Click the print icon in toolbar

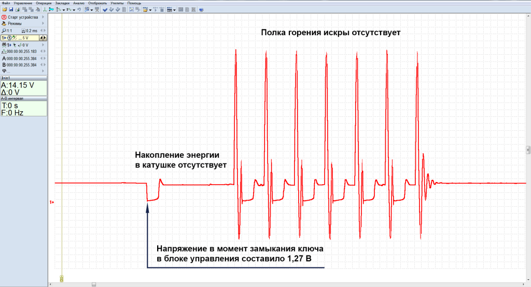(17, 9)
